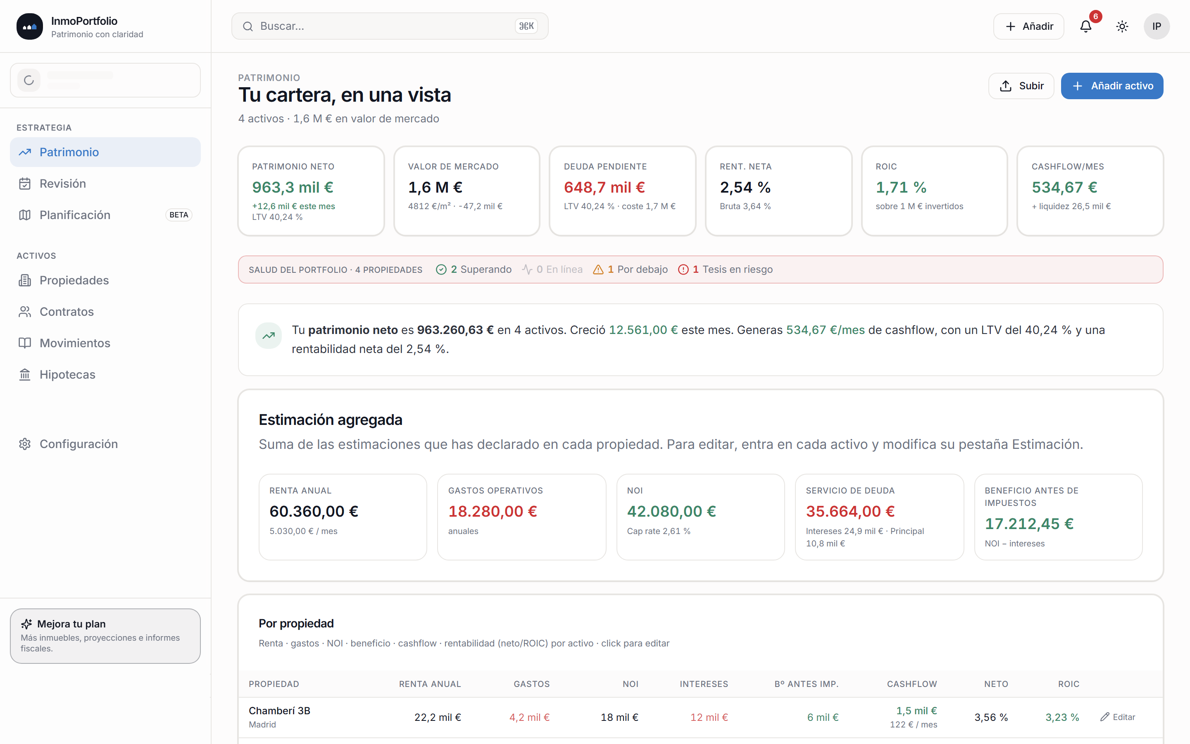
Task: Open the Patrimonio Neto card
Action: point(311,191)
